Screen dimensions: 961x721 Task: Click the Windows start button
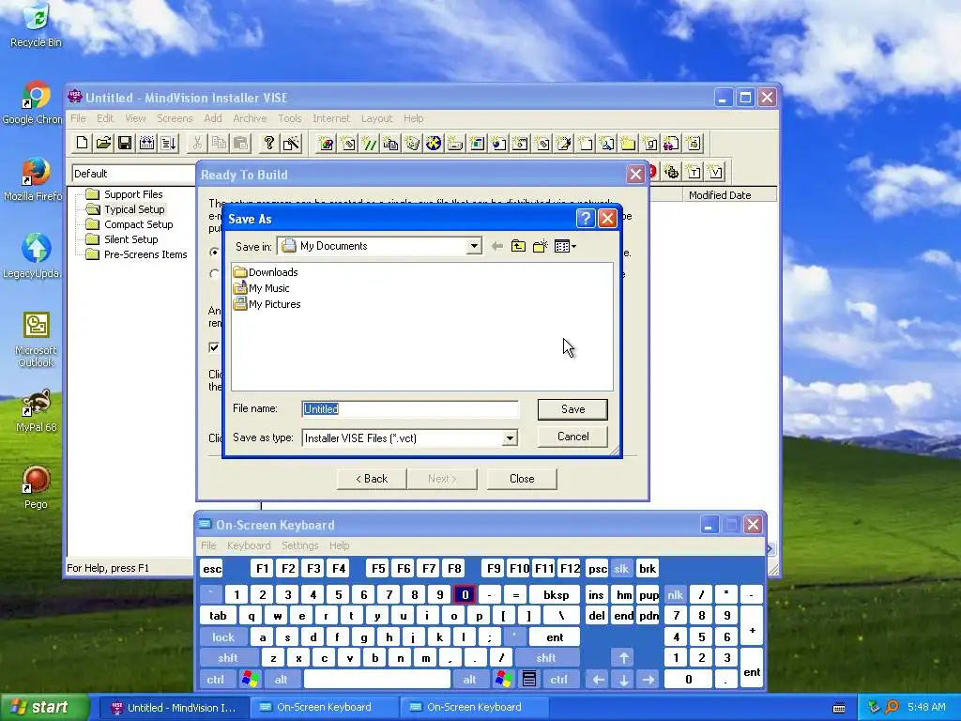point(44,707)
